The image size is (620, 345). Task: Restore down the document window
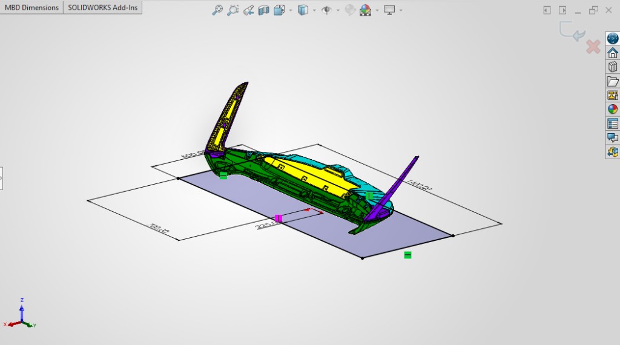tap(593, 10)
